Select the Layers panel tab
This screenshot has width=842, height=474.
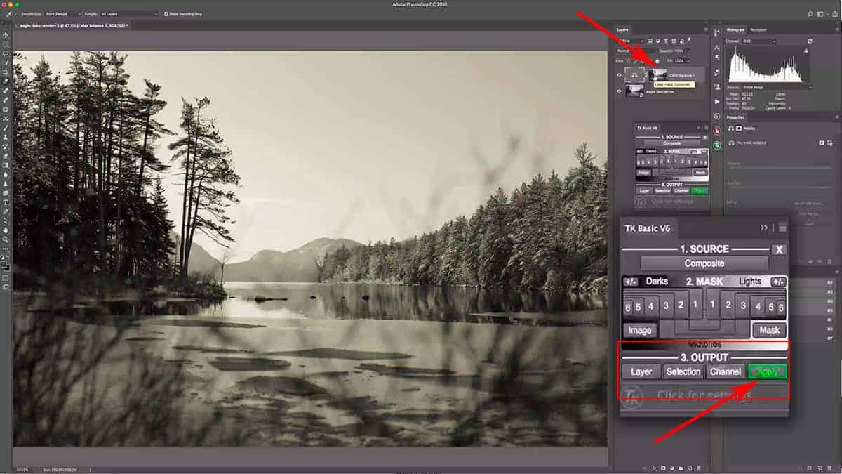[623, 29]
